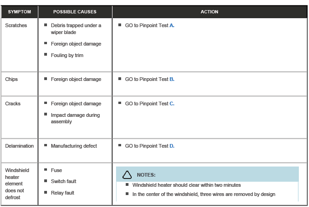This screenshot has width=309, height=207.
Task: Click the Relay fault cause entry
Action: pyautogui.click(x=63, y=193)
